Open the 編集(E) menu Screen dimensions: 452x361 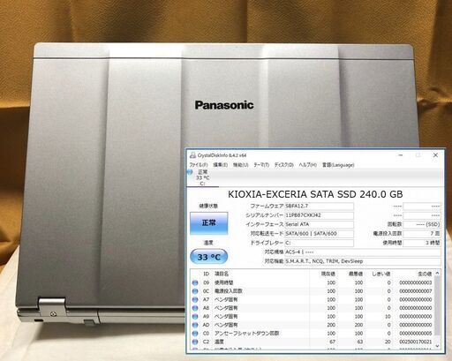tap(221, 165)
